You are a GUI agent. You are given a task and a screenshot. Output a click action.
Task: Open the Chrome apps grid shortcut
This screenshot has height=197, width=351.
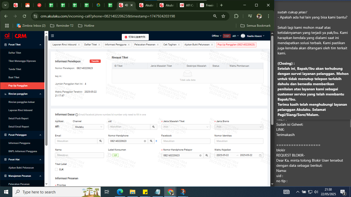tap(7, 26)
